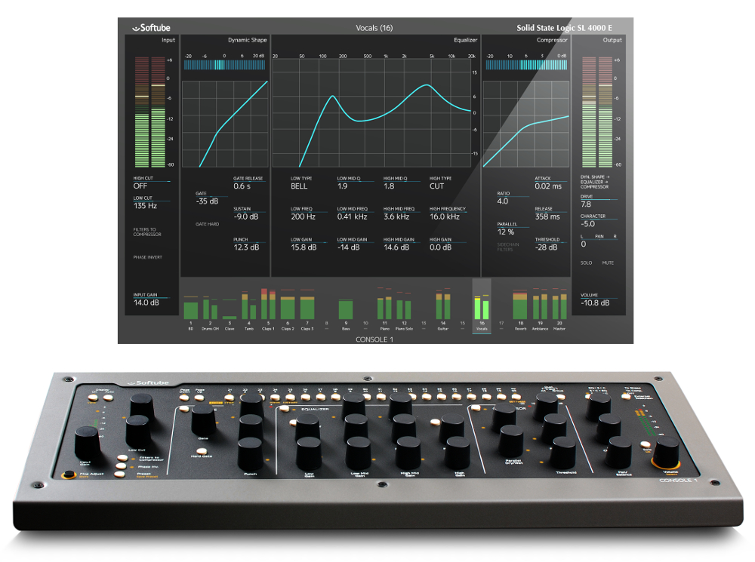Viewport: 755px width, 562px height.
Task: Toggle Filters to Compressor in the Input section
Action: point(147,232)
